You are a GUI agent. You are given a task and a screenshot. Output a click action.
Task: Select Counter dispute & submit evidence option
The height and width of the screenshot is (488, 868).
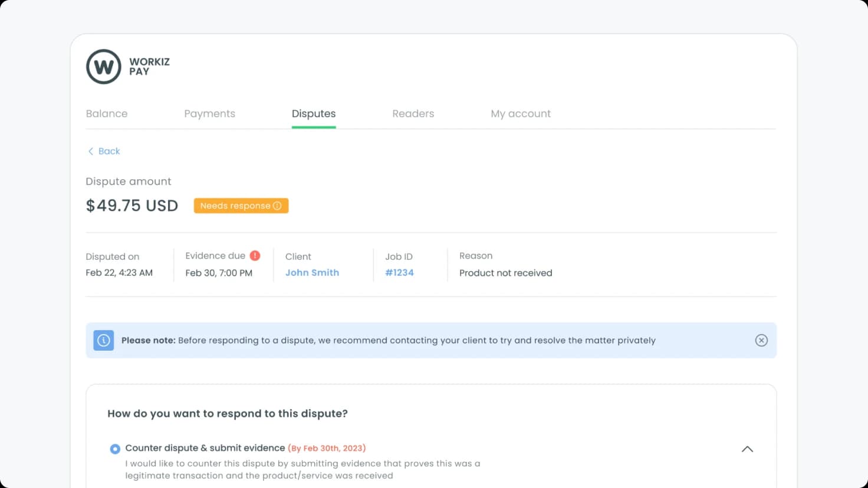[x=115, y=449]
